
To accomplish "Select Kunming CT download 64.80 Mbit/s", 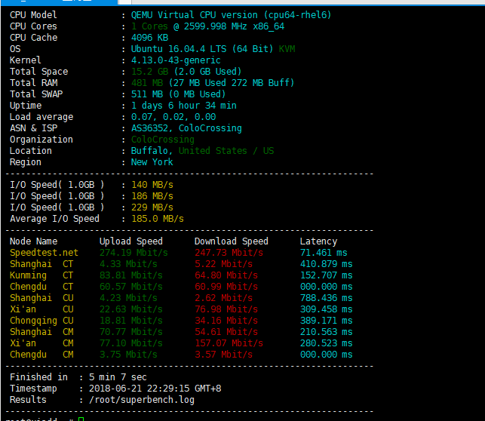I will click(x=226, y=275).
